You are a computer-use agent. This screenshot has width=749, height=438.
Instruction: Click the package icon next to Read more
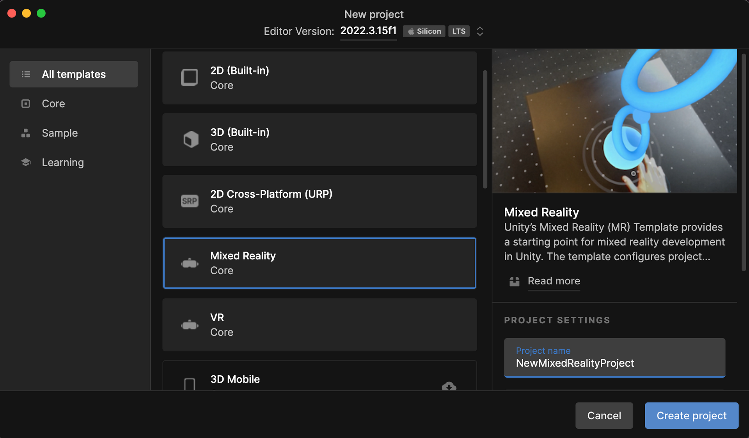point(514,281)
